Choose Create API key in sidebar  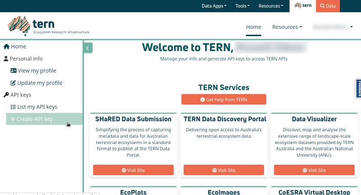point(44,119)
